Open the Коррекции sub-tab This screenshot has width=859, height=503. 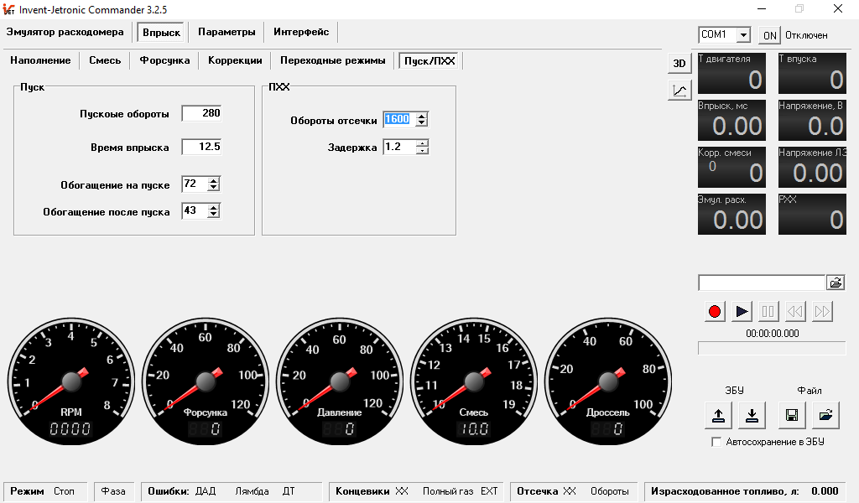235,60
